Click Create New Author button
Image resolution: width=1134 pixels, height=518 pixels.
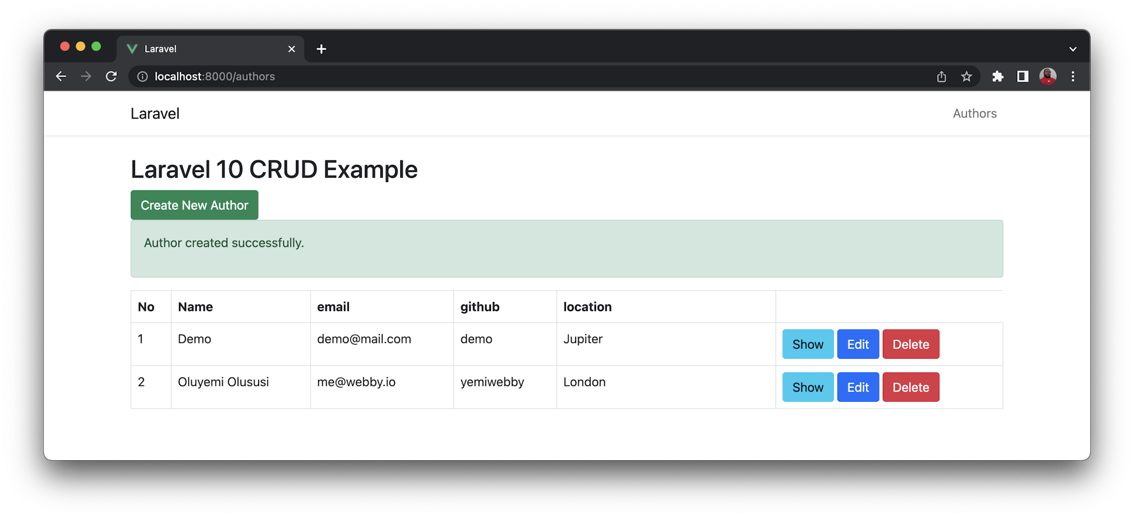pyautogui.click(x=194, y=205)
